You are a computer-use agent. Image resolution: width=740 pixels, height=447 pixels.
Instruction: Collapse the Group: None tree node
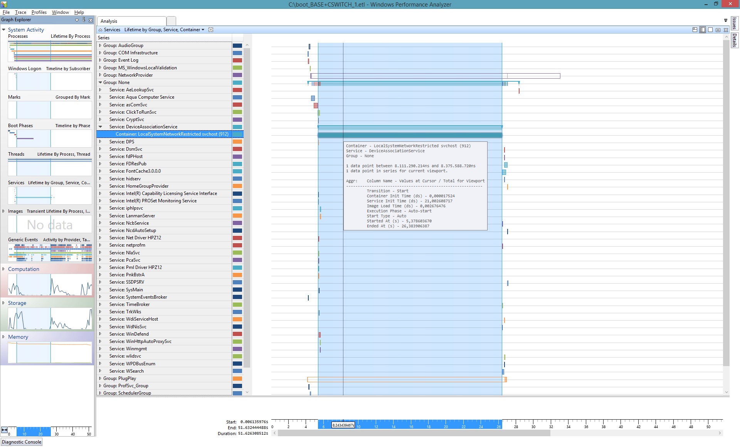pyautogui.click(x=100, y=82)
